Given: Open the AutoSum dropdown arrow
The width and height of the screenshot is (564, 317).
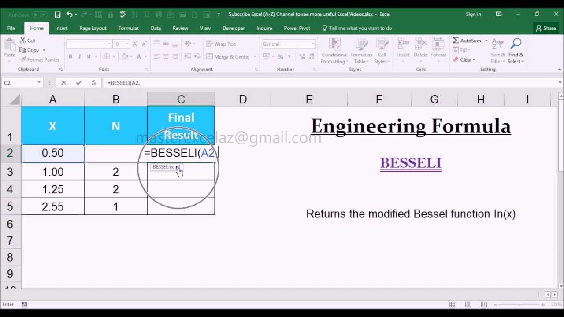Looking at the screenshot, I should (486, 41).
